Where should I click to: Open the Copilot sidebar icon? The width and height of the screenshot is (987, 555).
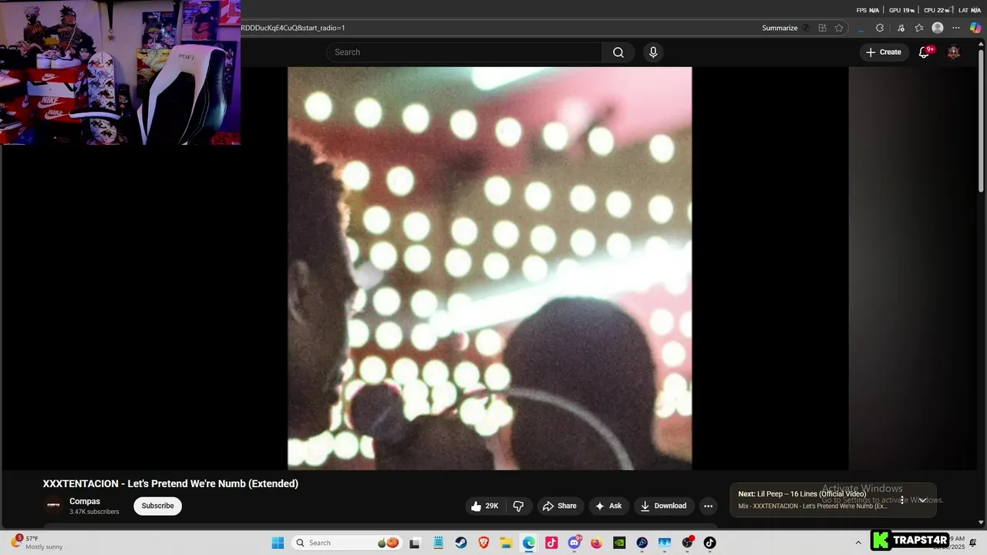(975, 28)
